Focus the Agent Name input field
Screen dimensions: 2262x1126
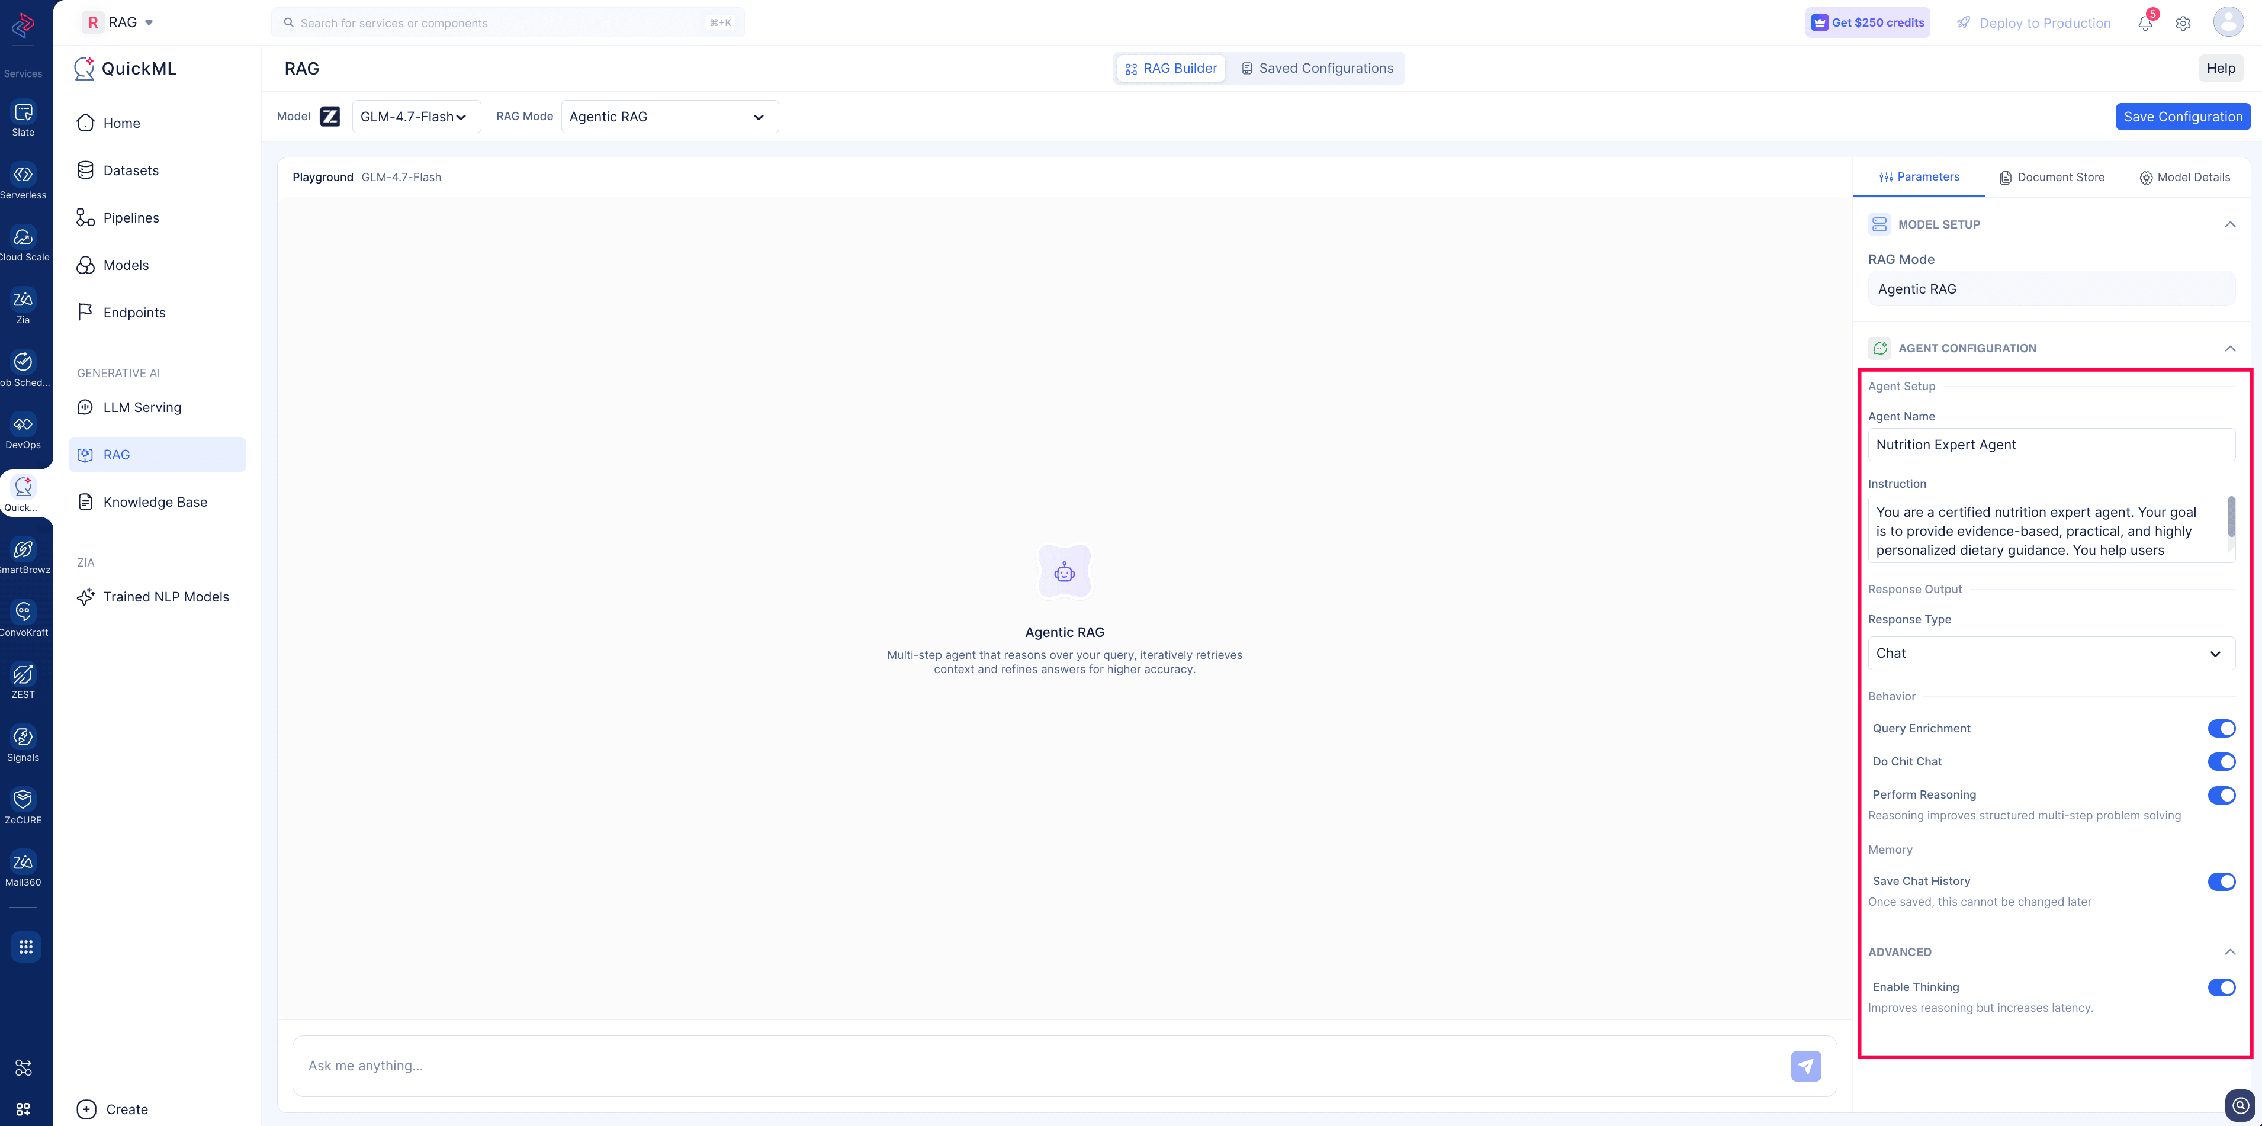(x=2051, y=445)
